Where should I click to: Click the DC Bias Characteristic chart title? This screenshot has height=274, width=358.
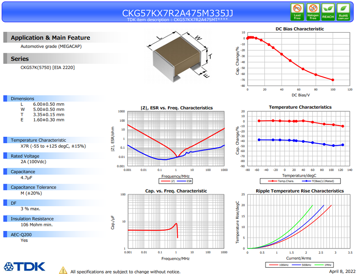(300, 29)
